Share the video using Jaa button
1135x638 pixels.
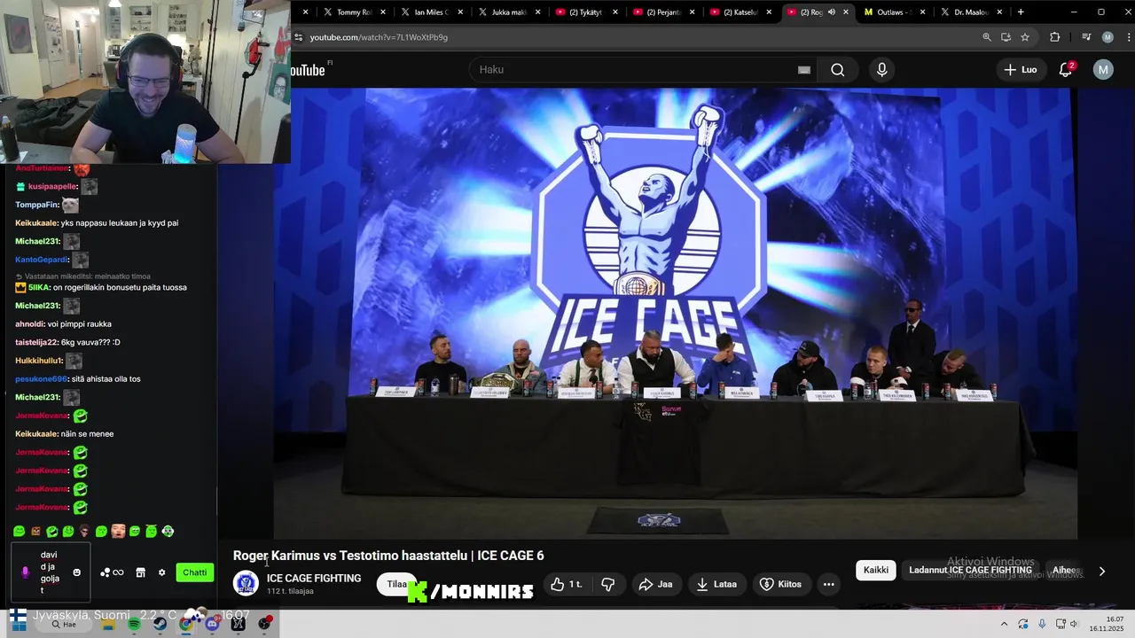655,584
